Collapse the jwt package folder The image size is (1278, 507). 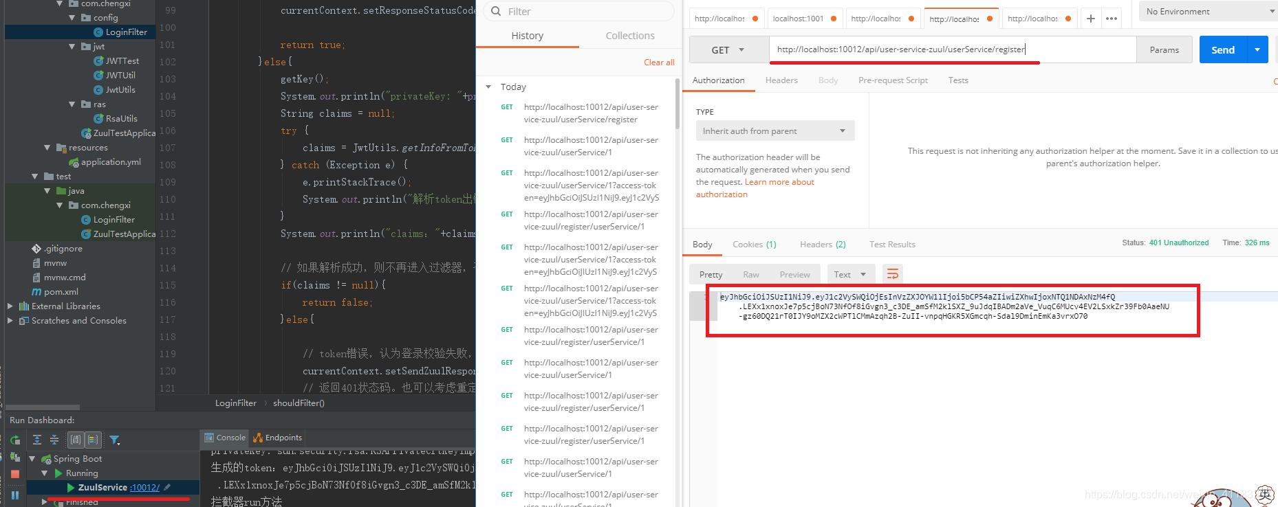tap(72, 47)
